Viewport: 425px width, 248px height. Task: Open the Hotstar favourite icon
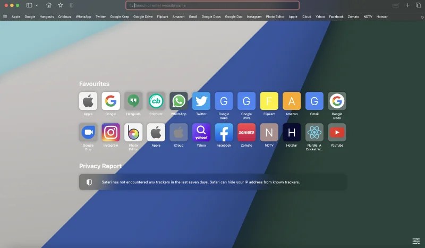(x=292, y=132)
